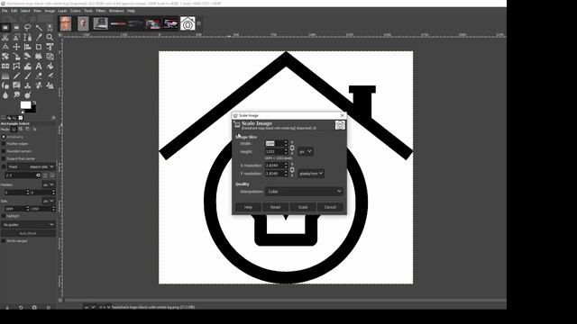
Task: Select the Scissors Select tool
Action: click(5, 38)
